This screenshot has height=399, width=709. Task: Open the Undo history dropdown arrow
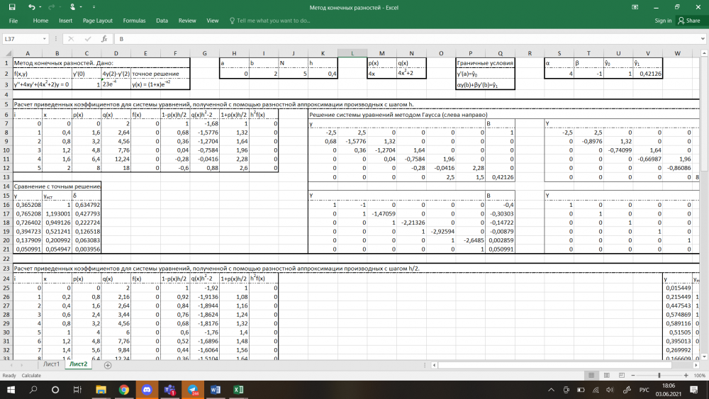point(40,7)
